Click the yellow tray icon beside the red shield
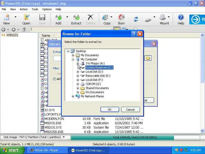Viewport: 205px width, 154px height. [177, 150]
